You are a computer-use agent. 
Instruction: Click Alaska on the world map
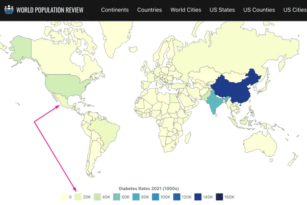pos(21,48)
